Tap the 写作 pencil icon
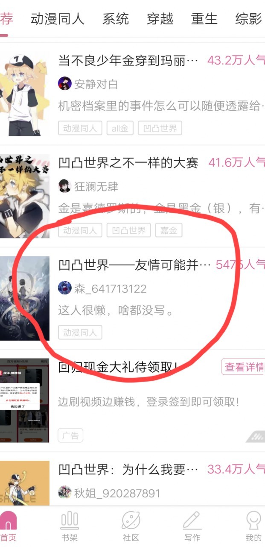The height and width of the screenshot is (547, 265). (192, 520)
